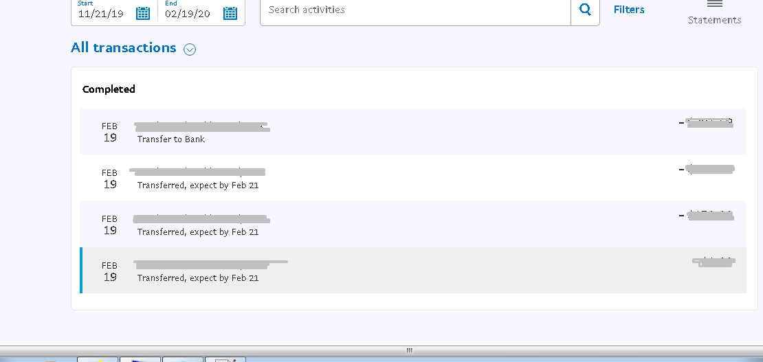Click the All transactions heading

point(124,47)
